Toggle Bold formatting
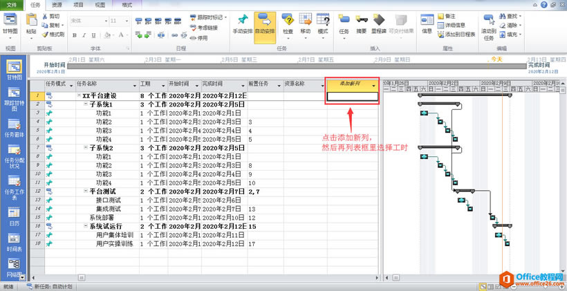Image resolution: width=567 pixels, height=291 pixels. click(75, 35)
